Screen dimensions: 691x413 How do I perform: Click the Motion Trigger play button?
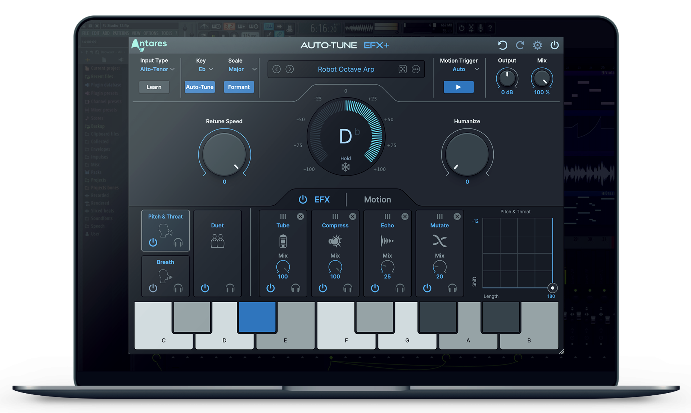(x=459, y=87)
